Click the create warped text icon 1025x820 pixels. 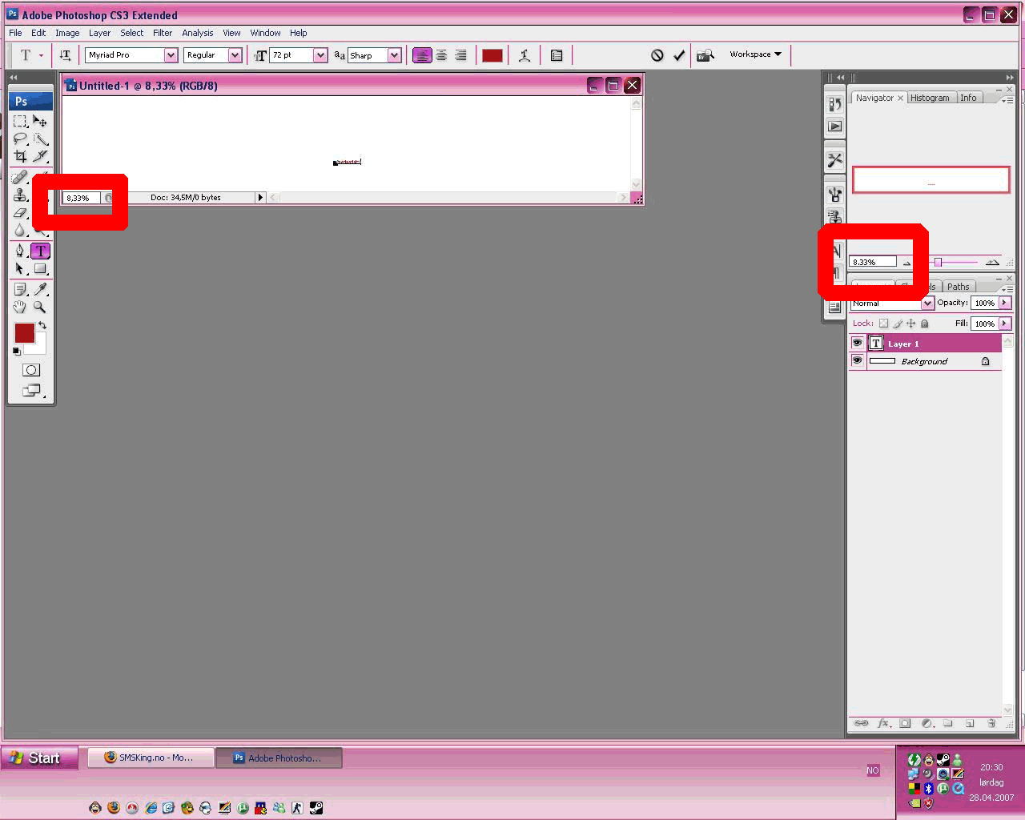(525, 55)
